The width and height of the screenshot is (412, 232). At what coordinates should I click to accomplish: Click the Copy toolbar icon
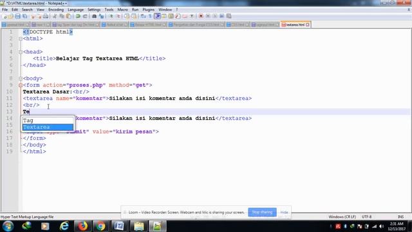[x=62, y=16]
